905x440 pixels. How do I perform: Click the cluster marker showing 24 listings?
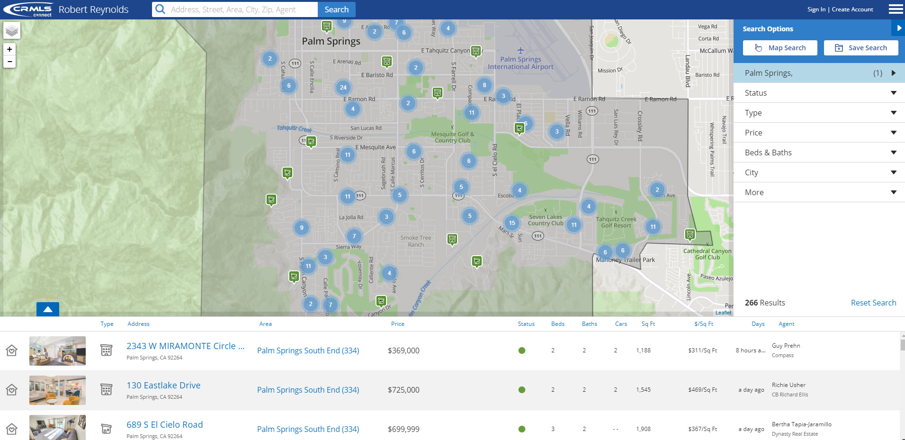pyautogui.click(x=343, y=87)
